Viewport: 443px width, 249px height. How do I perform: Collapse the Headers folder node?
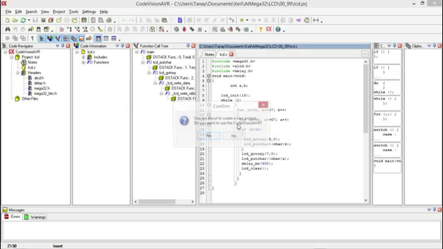[18, 73]
